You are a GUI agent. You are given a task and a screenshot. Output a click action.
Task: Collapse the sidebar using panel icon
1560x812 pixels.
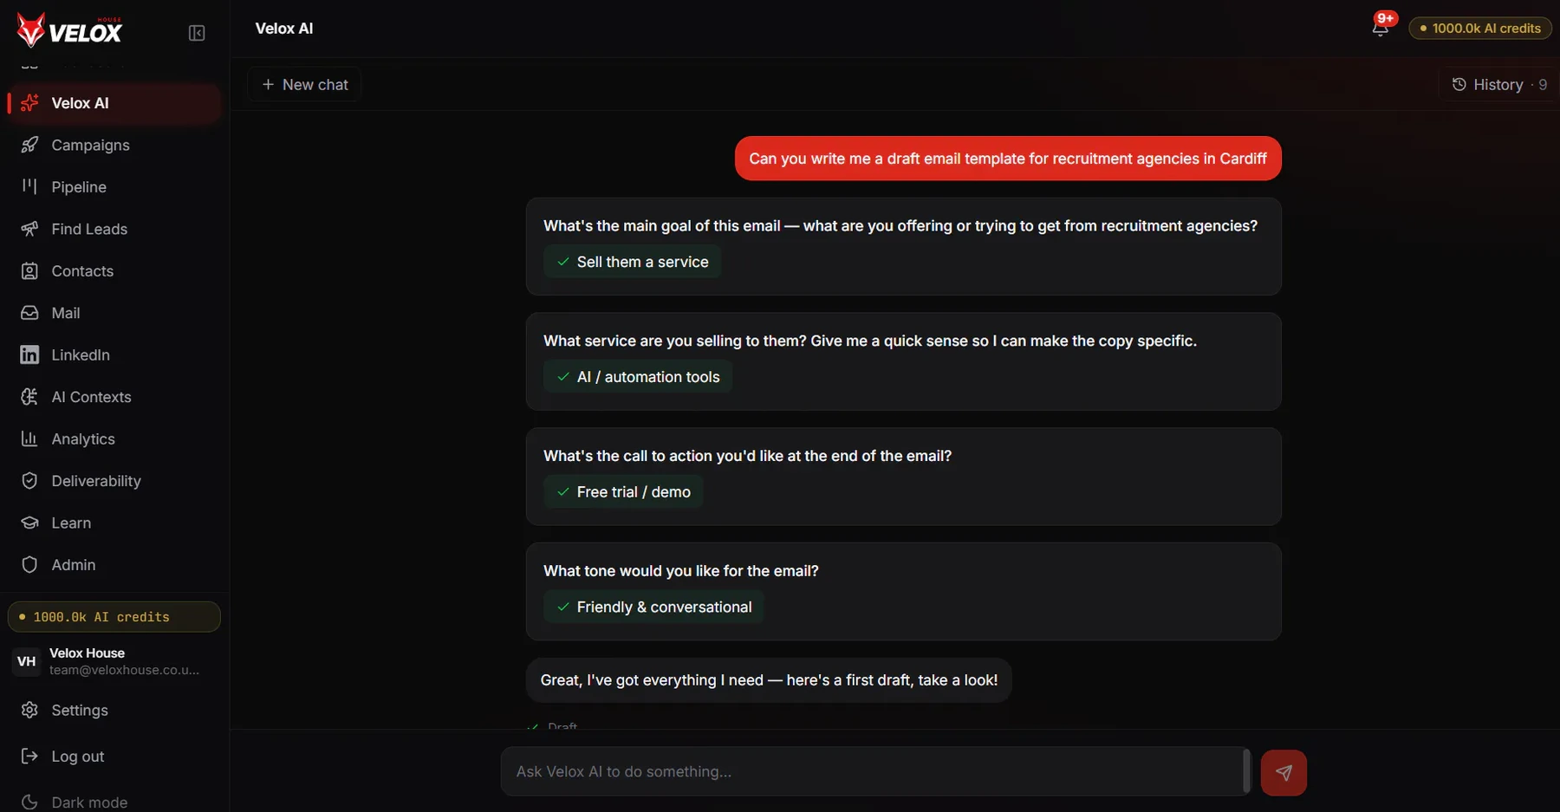(x=197, y=33)
